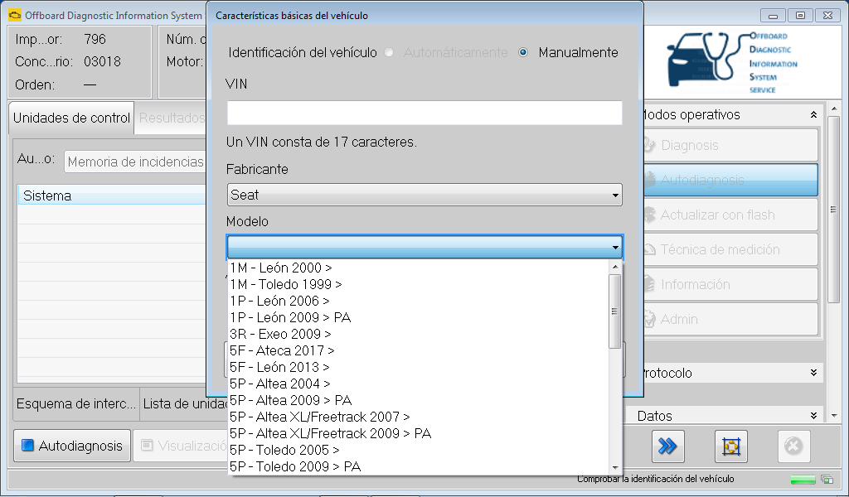Click the greyed-out cancel X icon

pyautogui.click(x=793, y=446)
